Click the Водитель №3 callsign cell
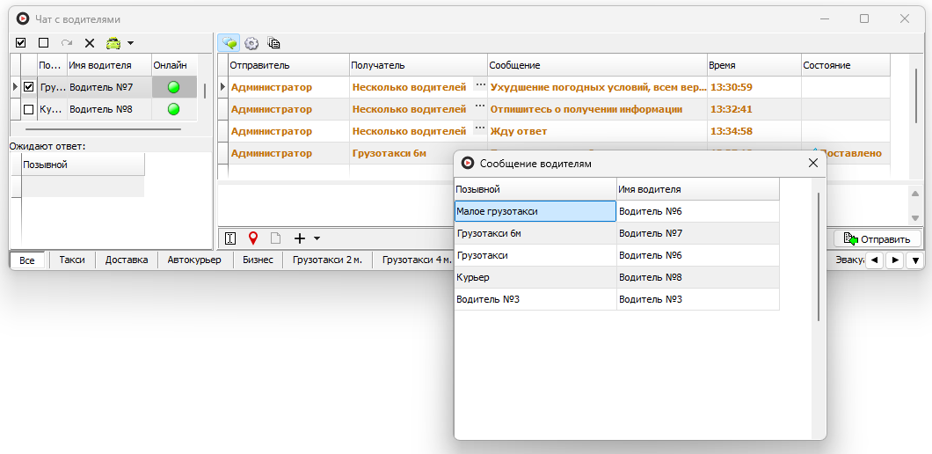This screenshot has width=932, height=454. pyautogui.click(x=535, y=299)
